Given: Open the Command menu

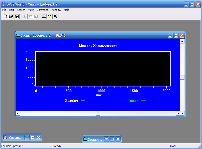Looking at the screenshot, I should (x=43, y=10).
